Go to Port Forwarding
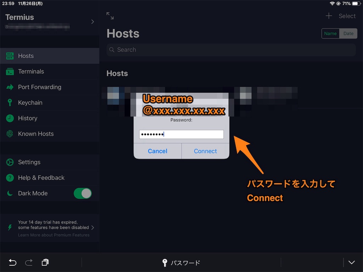This screenshot has width=363, height=272. click(50, 87)
